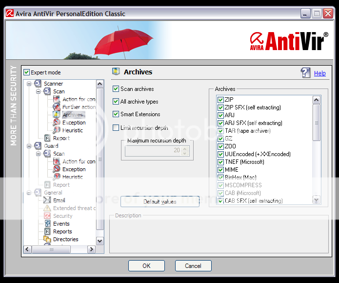Click the Guard node icon in tree
The image size is (339, 283).
[x=38, y=146]
